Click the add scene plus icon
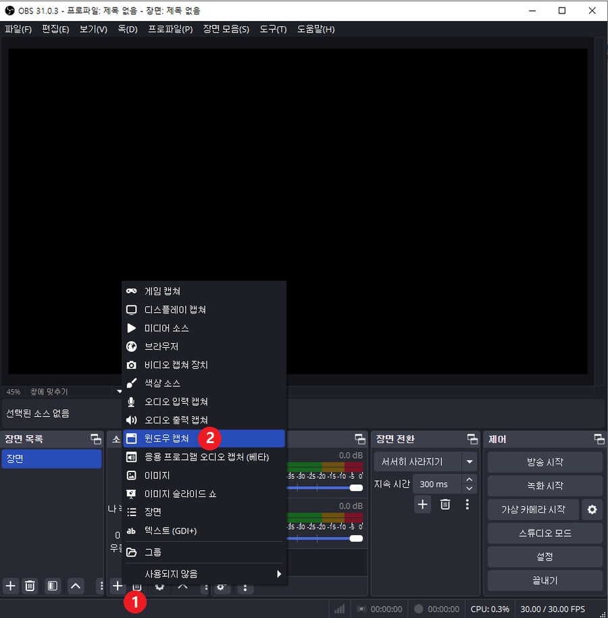Screen dimensions: 608x618 click(10, 586)
